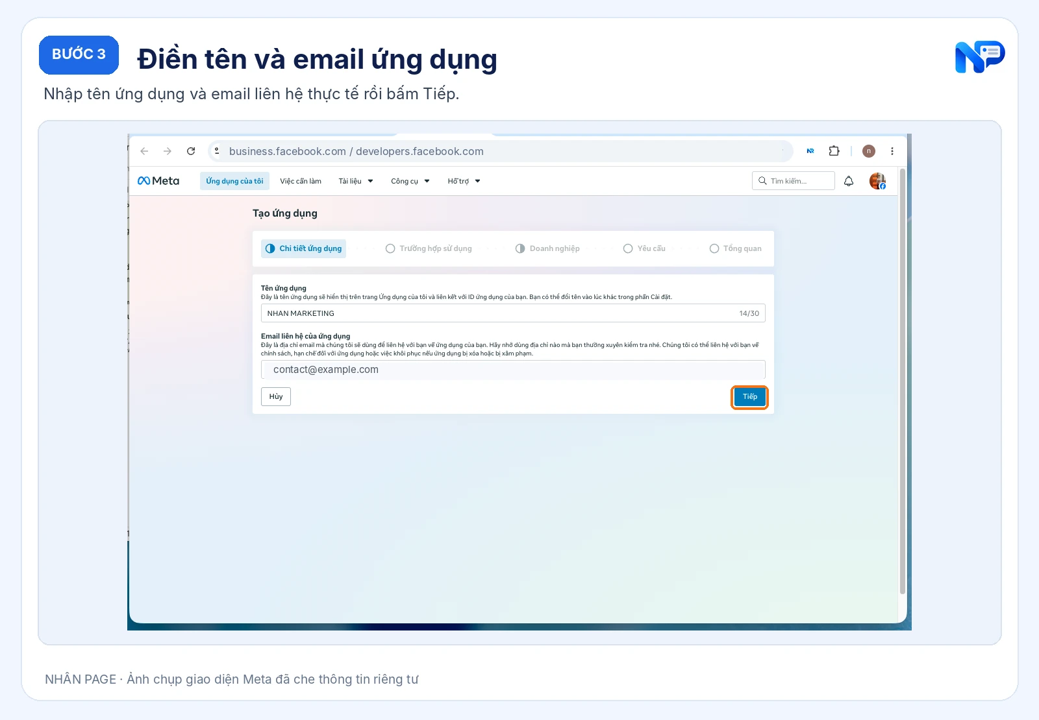Reload the page with refresh icon
Screen dimensions: 1039x720
191,151
